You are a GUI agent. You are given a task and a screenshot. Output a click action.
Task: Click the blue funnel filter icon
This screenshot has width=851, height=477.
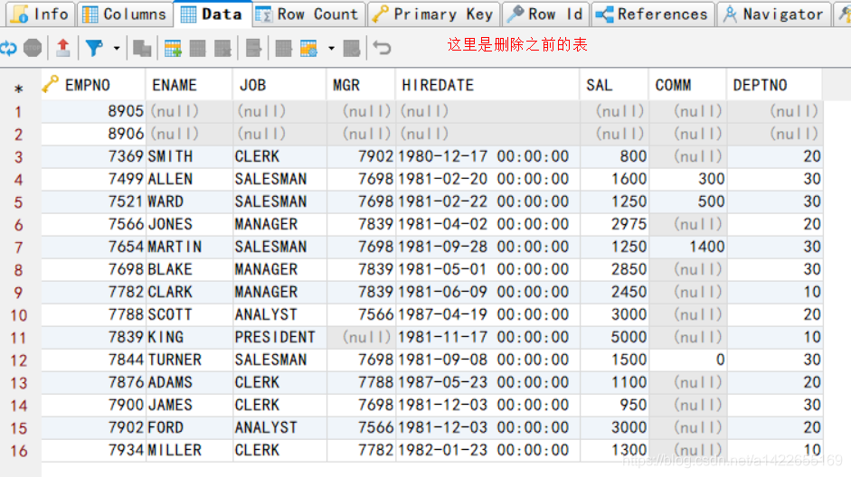point(94,48)
